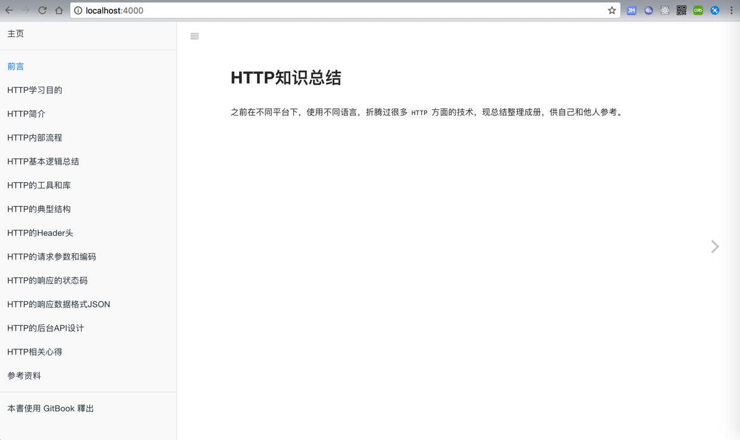Click the browser back arrow

click(9, 10)
